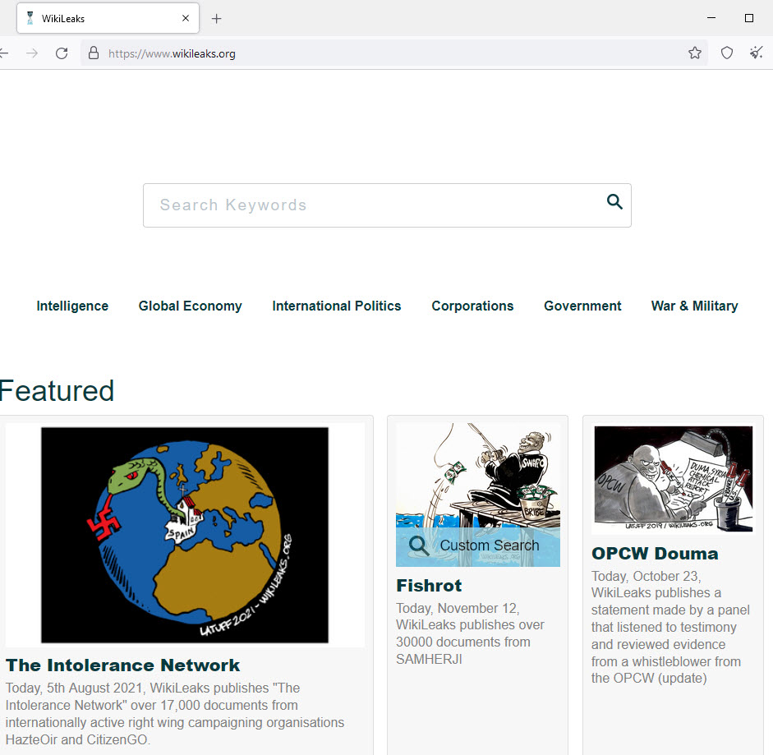Image resolution: width=773 pixels, height=755 pixels.
Task: Navigate to War & Military section
Action: (x=695, y=306)
